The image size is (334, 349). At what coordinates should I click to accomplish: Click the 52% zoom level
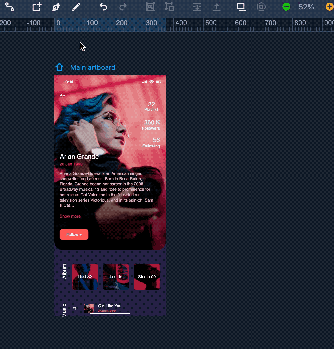(x=306, y=7)
